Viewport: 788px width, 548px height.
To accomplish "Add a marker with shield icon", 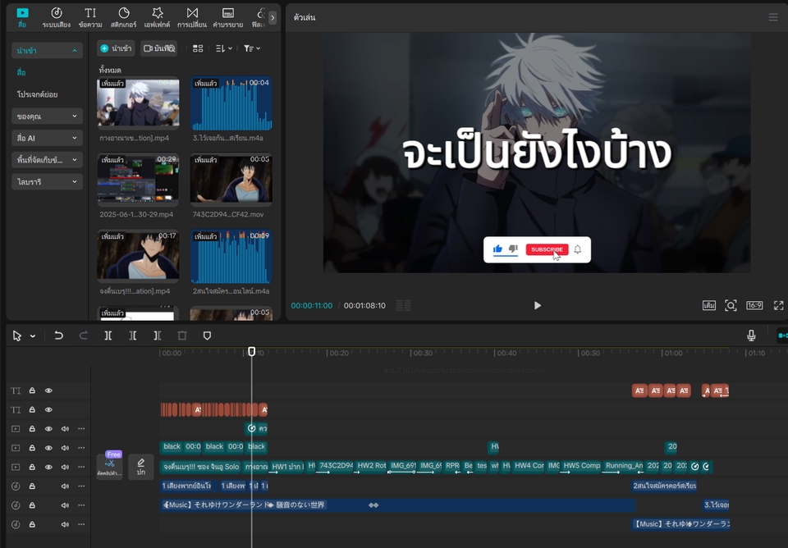I will click(x=207, y=336).
